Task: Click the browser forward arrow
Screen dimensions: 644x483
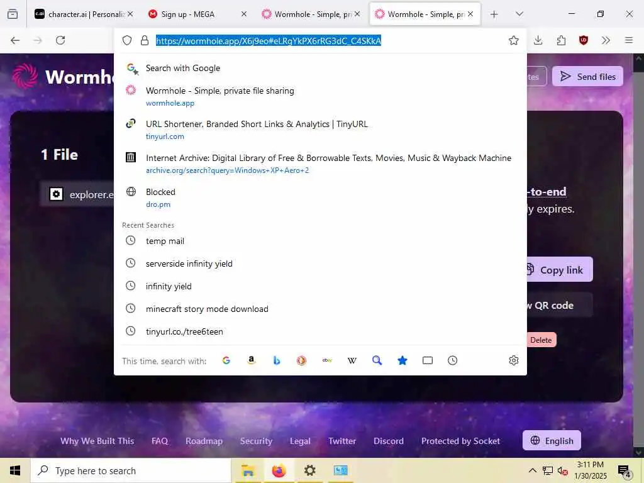Action: pyautogui.click(x=38, y=40)
